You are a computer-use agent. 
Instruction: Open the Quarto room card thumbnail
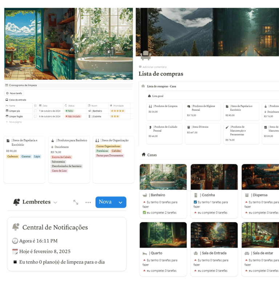(x=163, y=235)
